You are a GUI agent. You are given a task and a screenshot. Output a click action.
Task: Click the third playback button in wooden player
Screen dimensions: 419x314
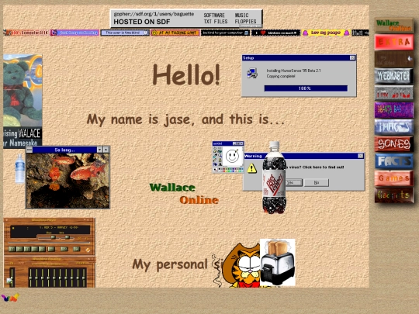coord(27,249)
